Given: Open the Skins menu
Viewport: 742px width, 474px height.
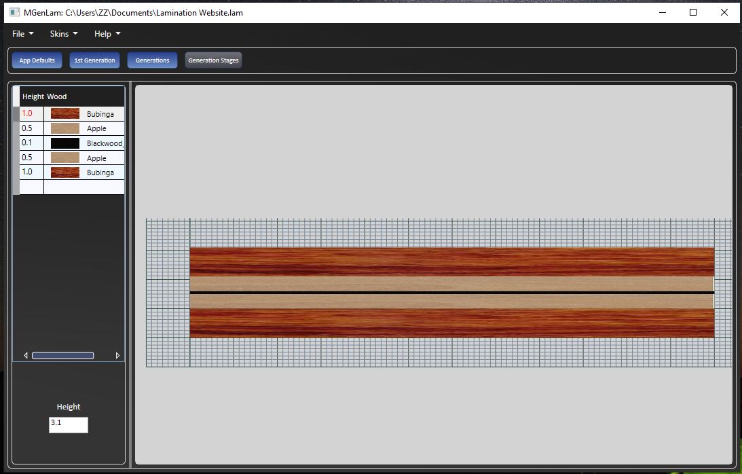Looking at the screenshot, I should coord(64,34).
